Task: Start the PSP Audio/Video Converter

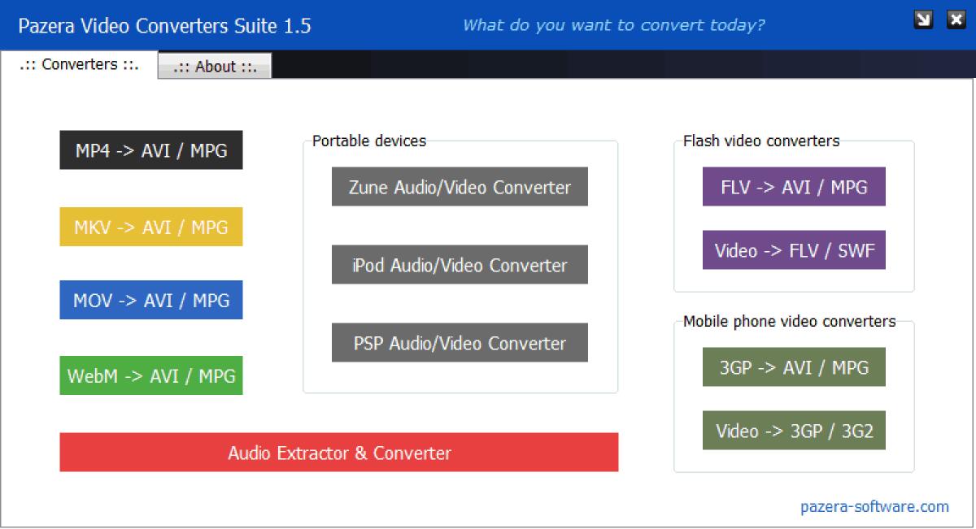Action: 460,342
